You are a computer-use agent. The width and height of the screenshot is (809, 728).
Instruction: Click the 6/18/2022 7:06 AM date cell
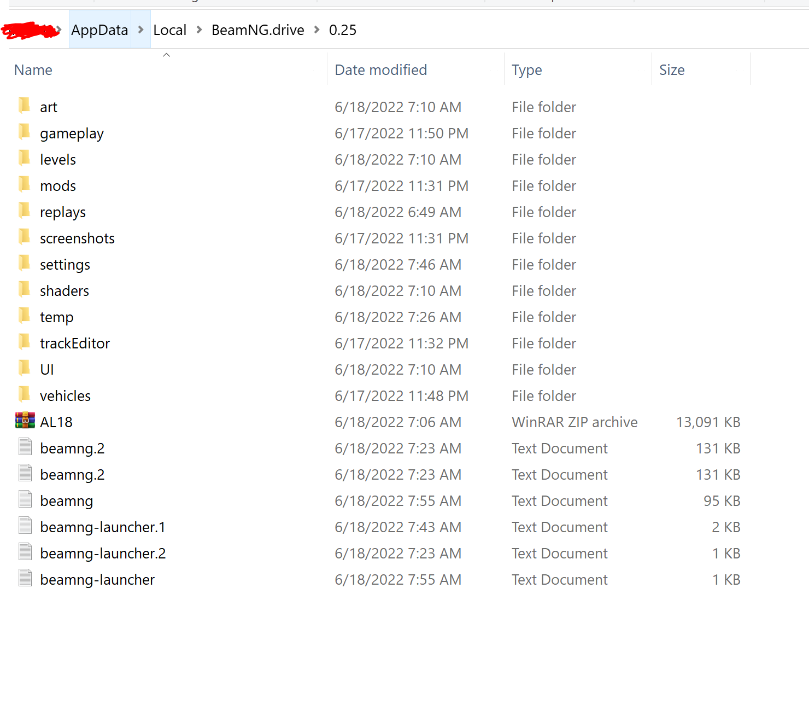398,422
